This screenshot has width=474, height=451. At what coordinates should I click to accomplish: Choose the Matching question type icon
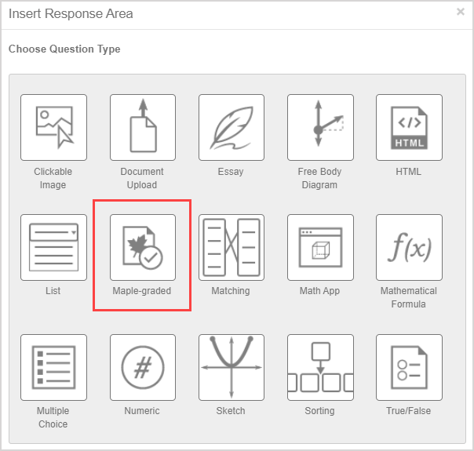click(231, 247)
